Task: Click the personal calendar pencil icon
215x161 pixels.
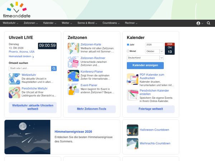Action: 133,95
